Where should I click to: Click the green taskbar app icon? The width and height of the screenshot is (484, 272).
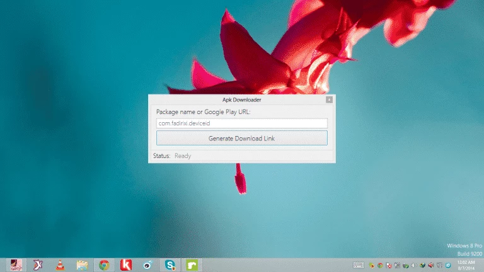191,265
